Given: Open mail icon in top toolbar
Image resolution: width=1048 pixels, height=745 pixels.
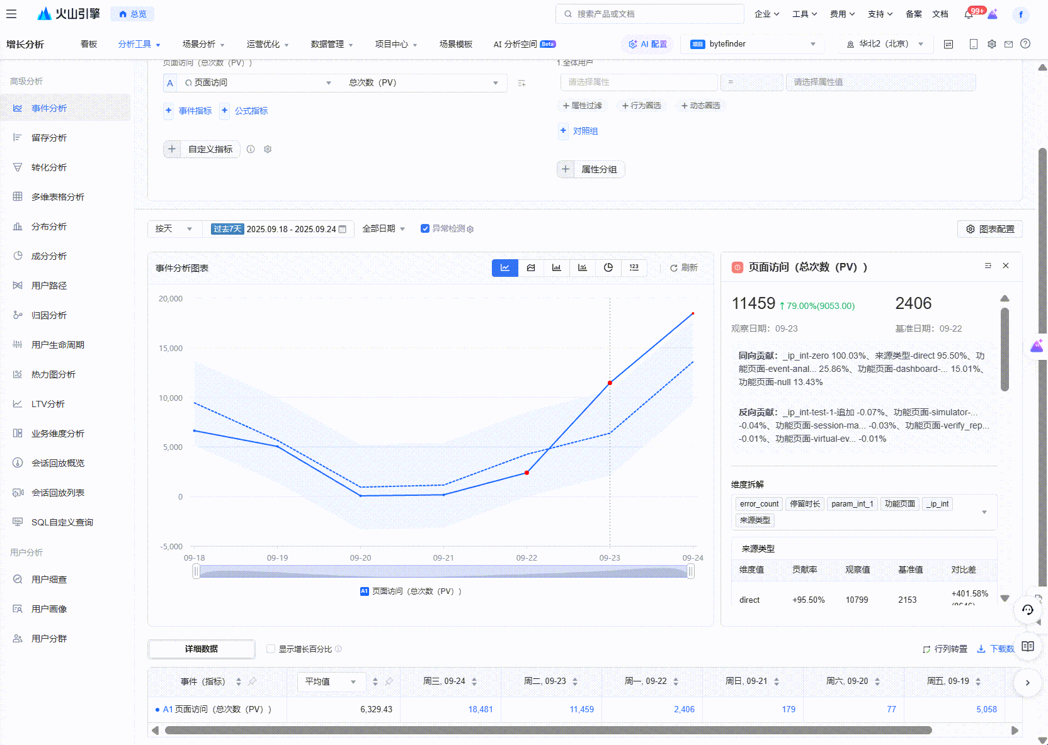Looking at the screenshot, I should tap(1008, 44).
